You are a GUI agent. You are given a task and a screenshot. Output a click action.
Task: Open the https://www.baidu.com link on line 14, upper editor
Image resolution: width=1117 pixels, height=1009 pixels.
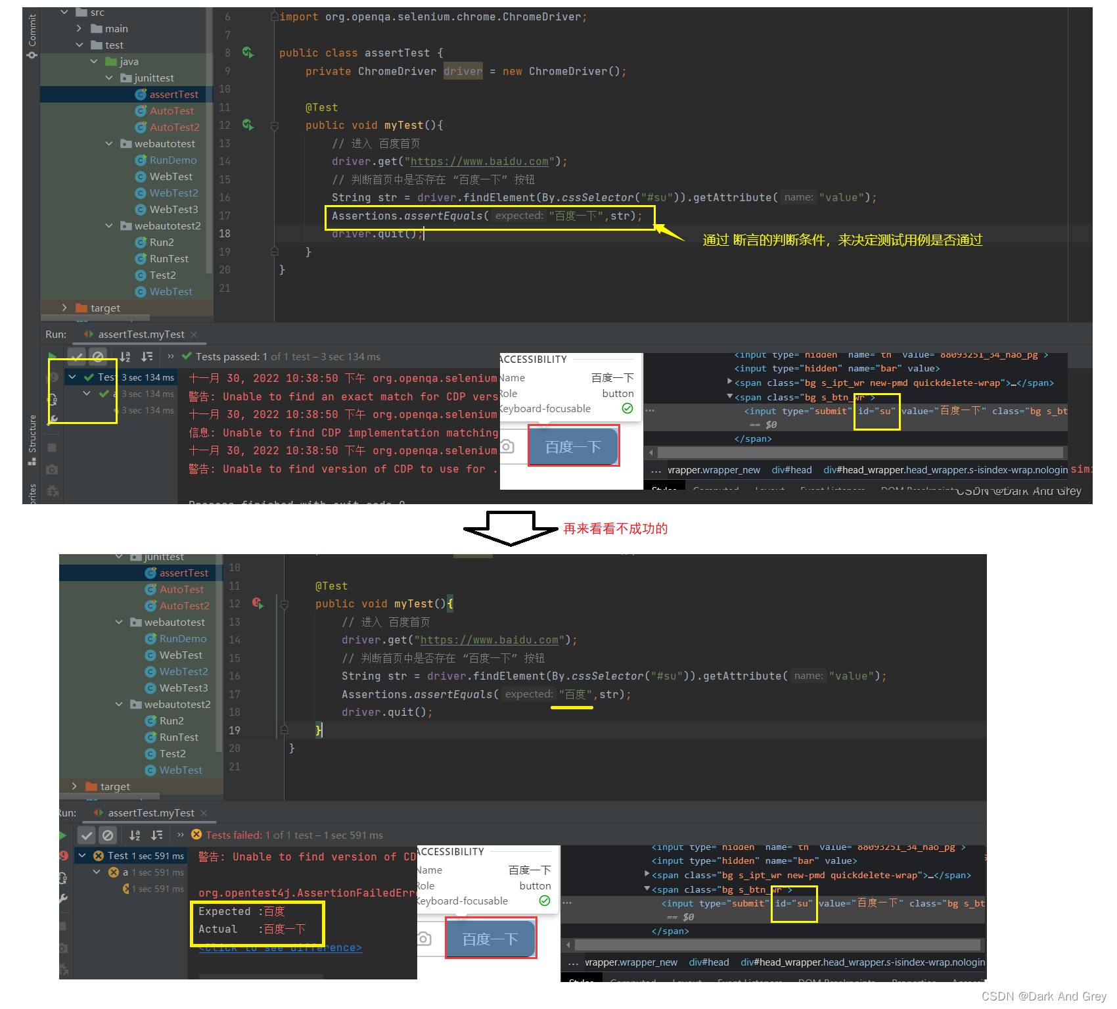pos(480,162)
